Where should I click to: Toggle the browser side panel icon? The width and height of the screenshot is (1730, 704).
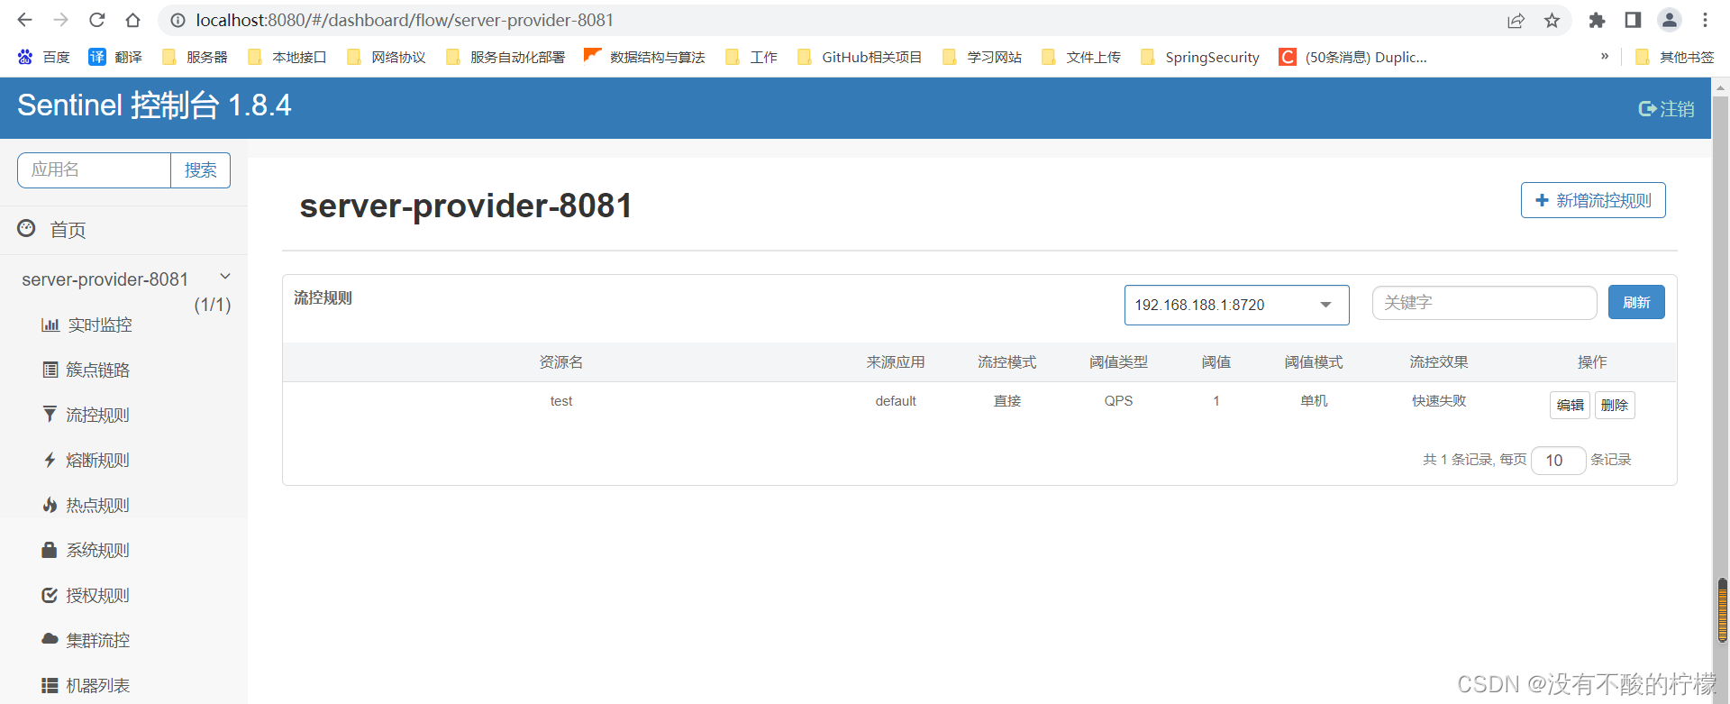1633,20
